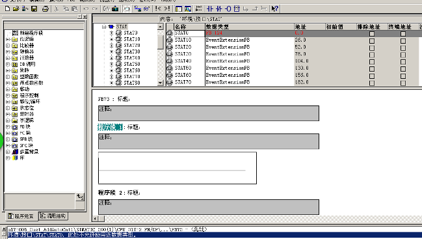Switch to the 程序元素 tab
The image size is (422, 239).
coord(21,216)
